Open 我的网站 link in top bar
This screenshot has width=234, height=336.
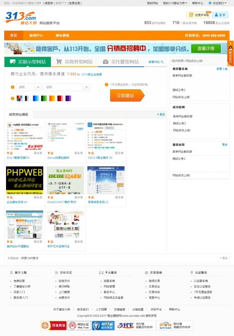(153, 3)
